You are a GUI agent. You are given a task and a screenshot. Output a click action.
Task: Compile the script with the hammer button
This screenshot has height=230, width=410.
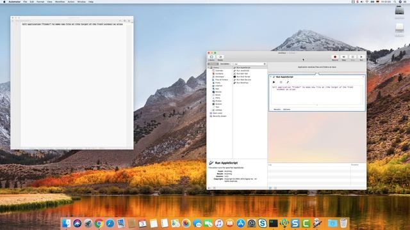coord(288,82)
